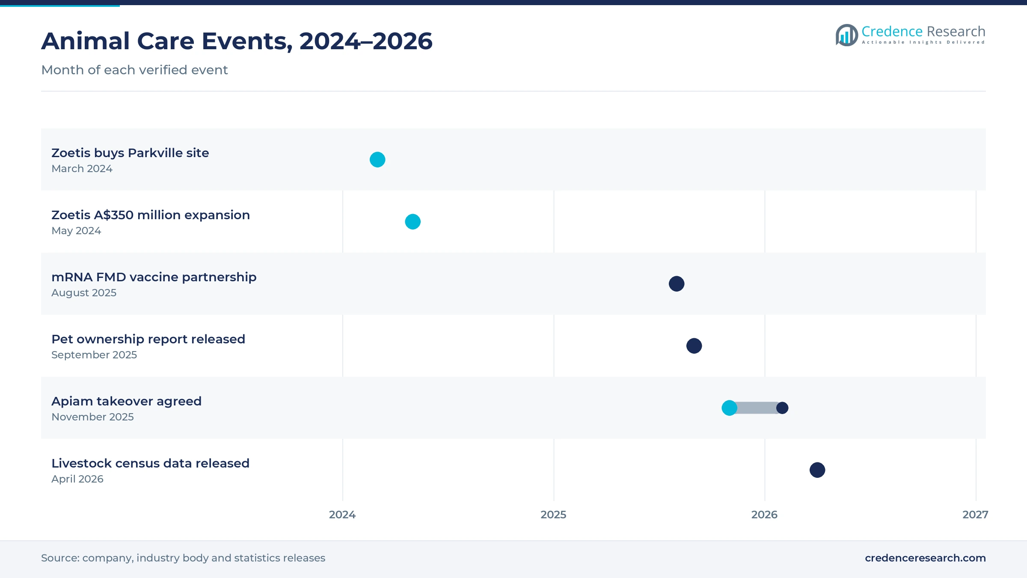Click 'Pet ownership report released' label
The image size is (1027, 578).
point(148,339)
